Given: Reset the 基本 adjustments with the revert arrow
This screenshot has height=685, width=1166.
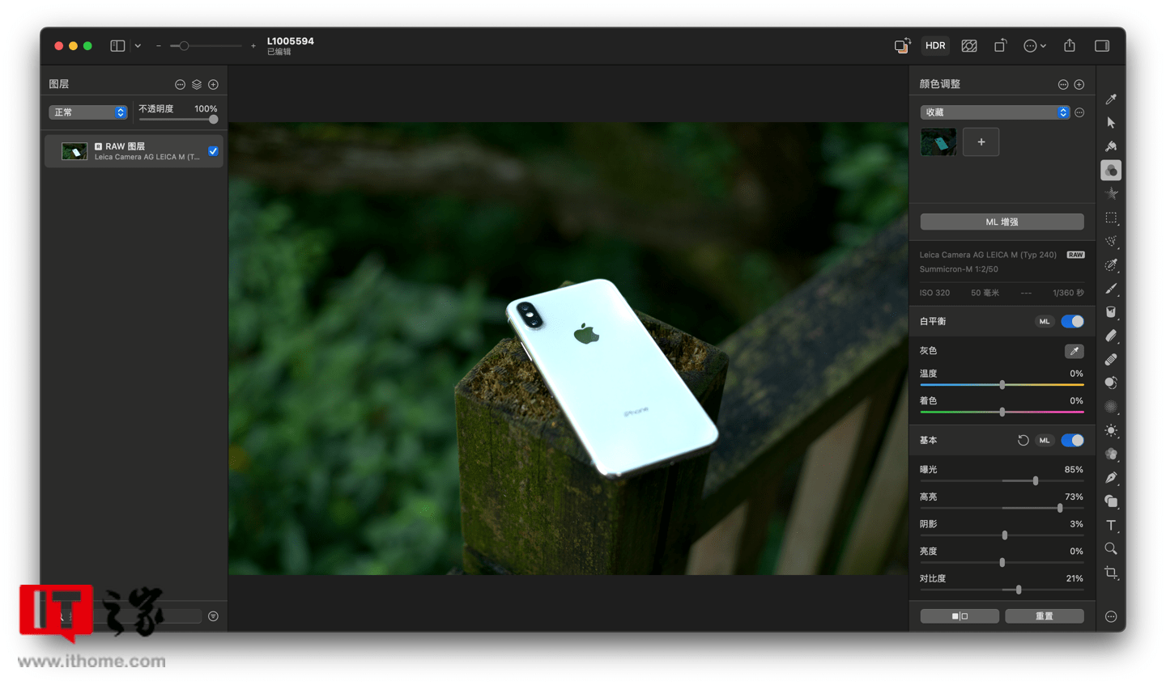Looking at the screenshot, I should click(x=1023, y=441).
